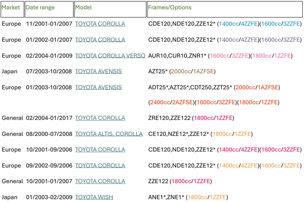304x202 pixels.
Task: Click the AUR10,CUR10,ZNR1* frames text
Action: [177, 56]
